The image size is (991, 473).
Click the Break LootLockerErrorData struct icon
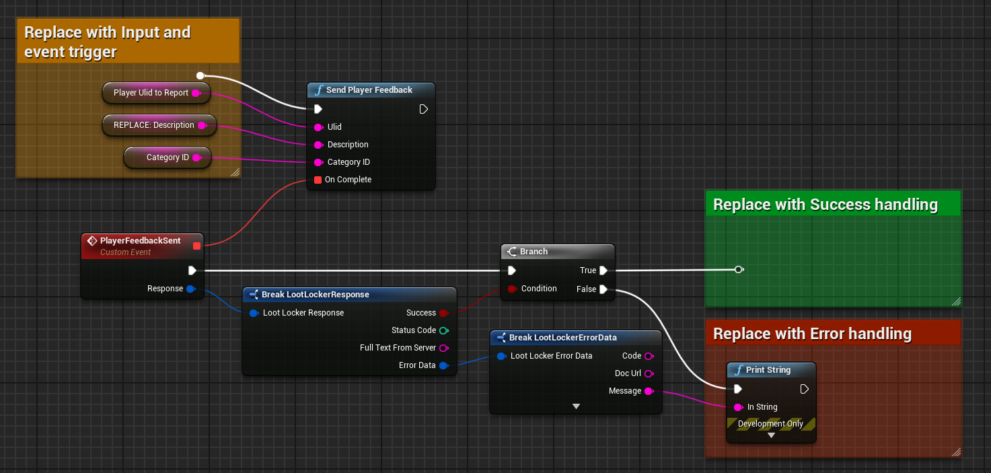tap(501, 338)
